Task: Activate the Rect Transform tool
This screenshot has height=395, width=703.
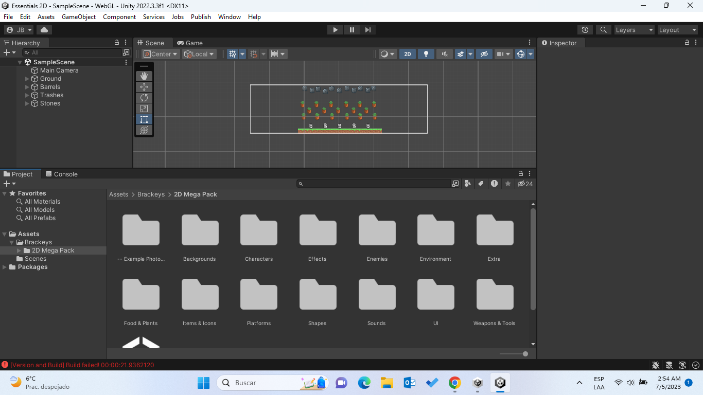Action: (144, 119)
